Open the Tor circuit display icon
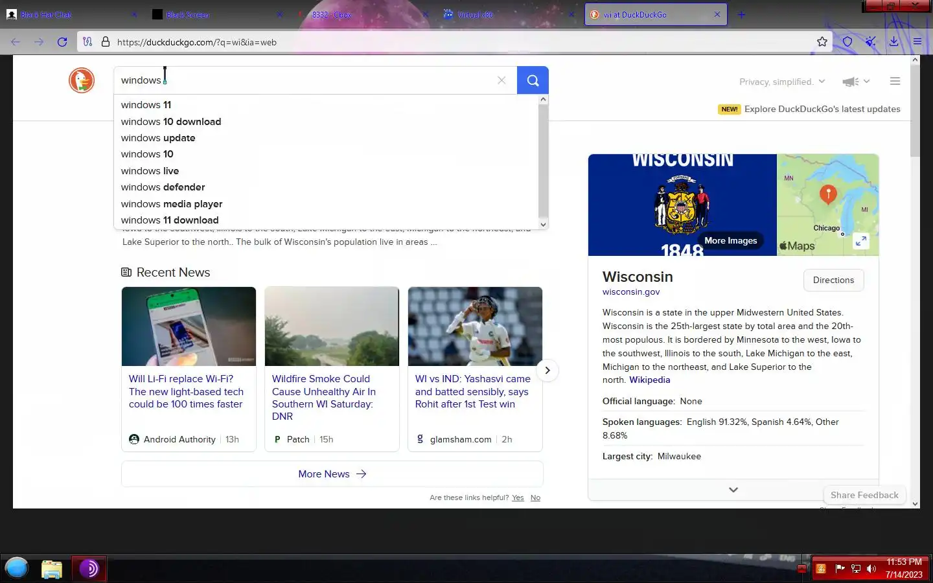The height and width of the screenshot is (583, 933). pyautogui.click(x=87, y=42)
